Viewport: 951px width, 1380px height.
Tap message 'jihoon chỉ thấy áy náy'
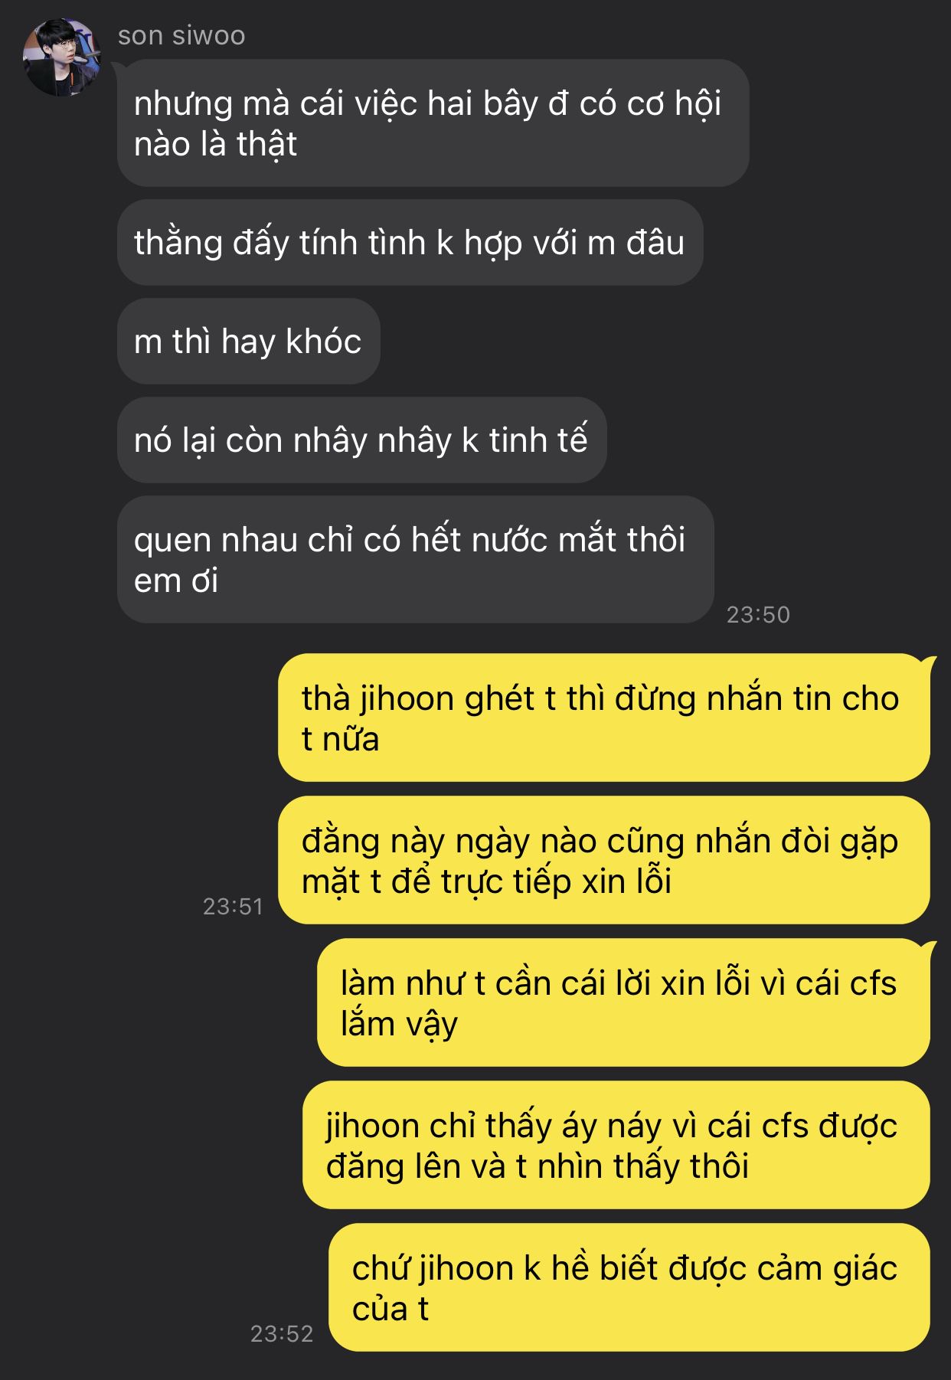tap(616, 1146)
